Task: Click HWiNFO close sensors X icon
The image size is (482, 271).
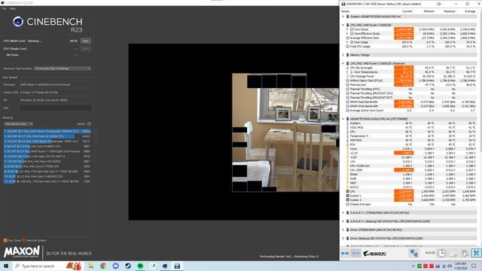Action: [476, 253]
